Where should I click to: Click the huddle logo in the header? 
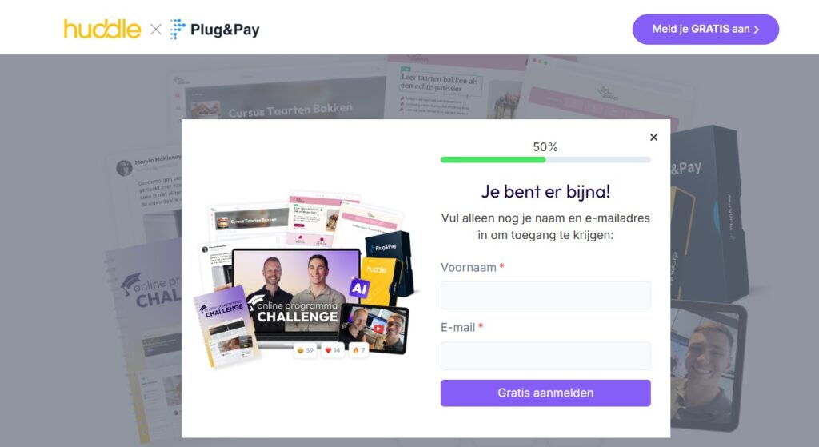pyautogui.click(x=102, y=30)
